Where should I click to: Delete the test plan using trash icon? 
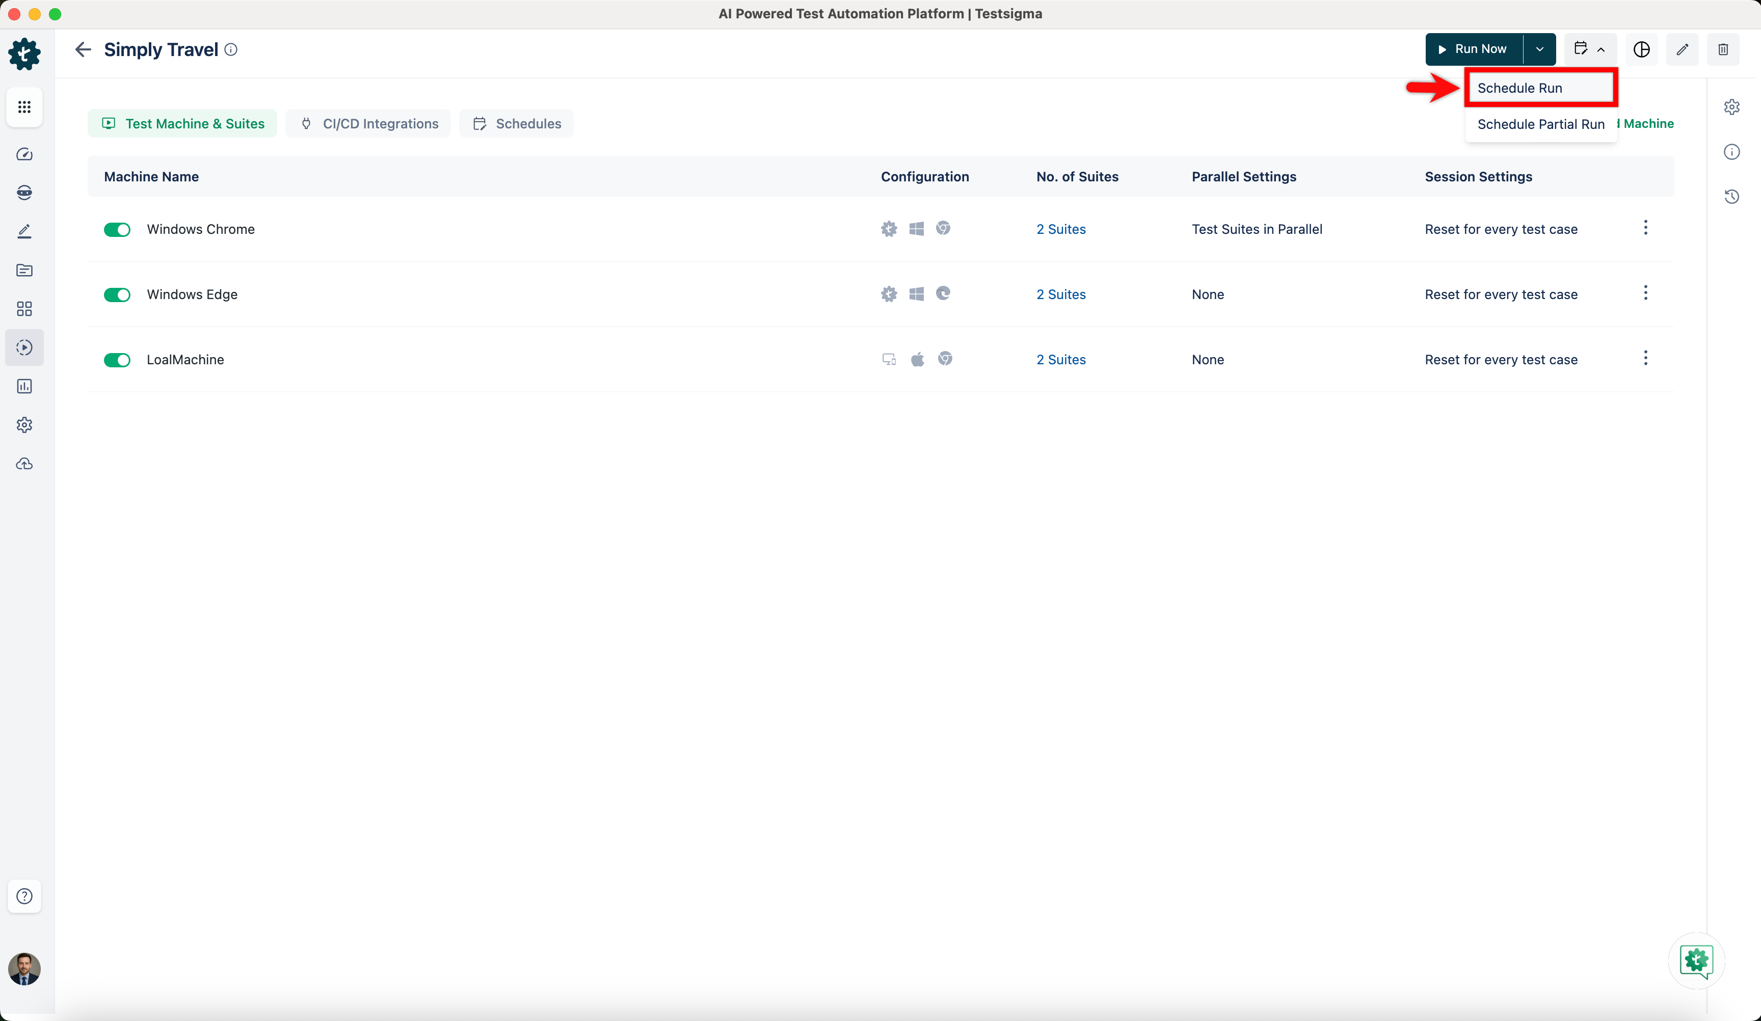tap(1723, 49)
